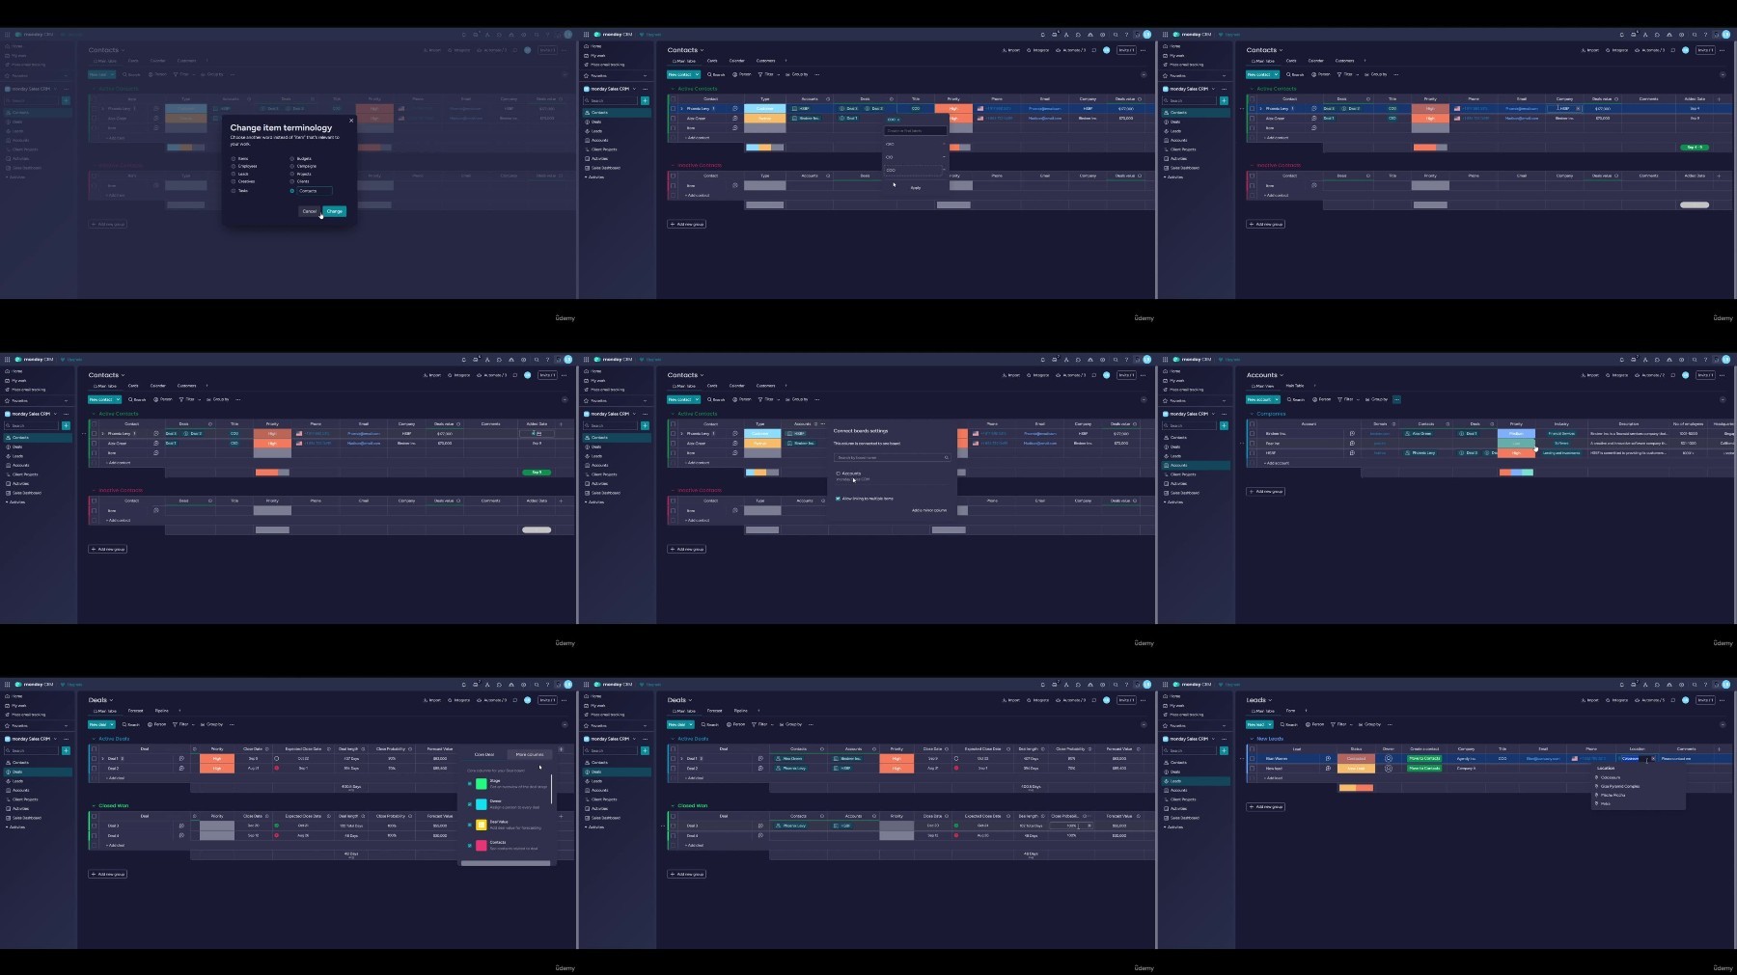Viewport: 1737px width, 975px height.
Task: Select the Employees radio option
Action: 234,167
